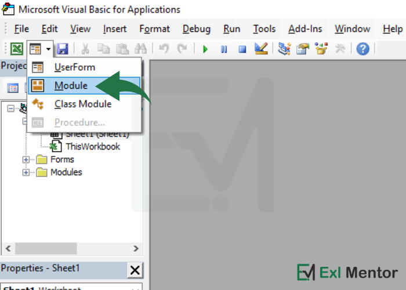Click the Insert UserForm toolbar icon
The height and width of the screenshot is (290, 406).
35,49
